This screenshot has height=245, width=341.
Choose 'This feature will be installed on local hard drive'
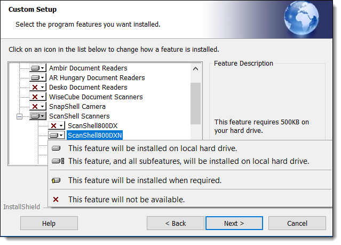[191, 148]
